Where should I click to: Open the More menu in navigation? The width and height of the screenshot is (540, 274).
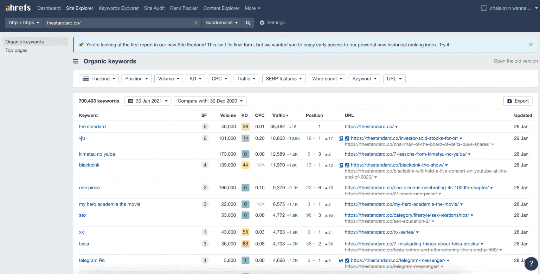pos(253,8)
